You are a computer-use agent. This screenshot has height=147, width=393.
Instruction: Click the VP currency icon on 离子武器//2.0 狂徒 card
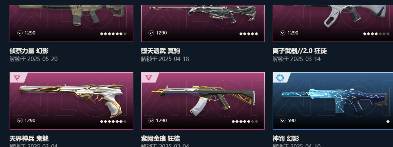[283, 33]
